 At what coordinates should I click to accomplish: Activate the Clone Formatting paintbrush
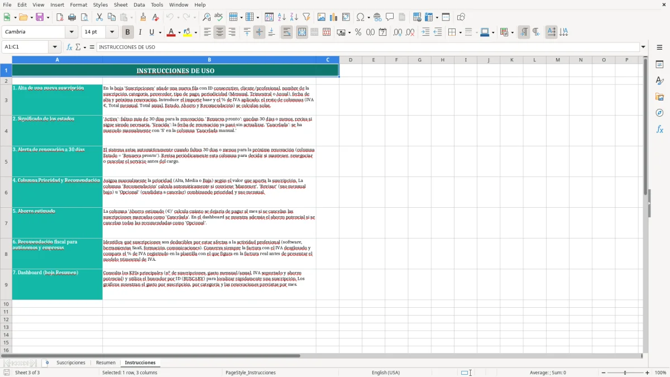click(x=143, y=17)
